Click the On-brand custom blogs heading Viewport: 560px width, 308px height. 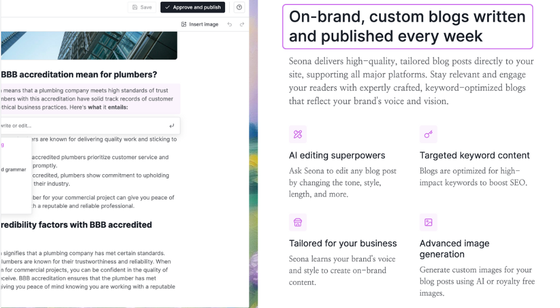[x=408, y=26]
